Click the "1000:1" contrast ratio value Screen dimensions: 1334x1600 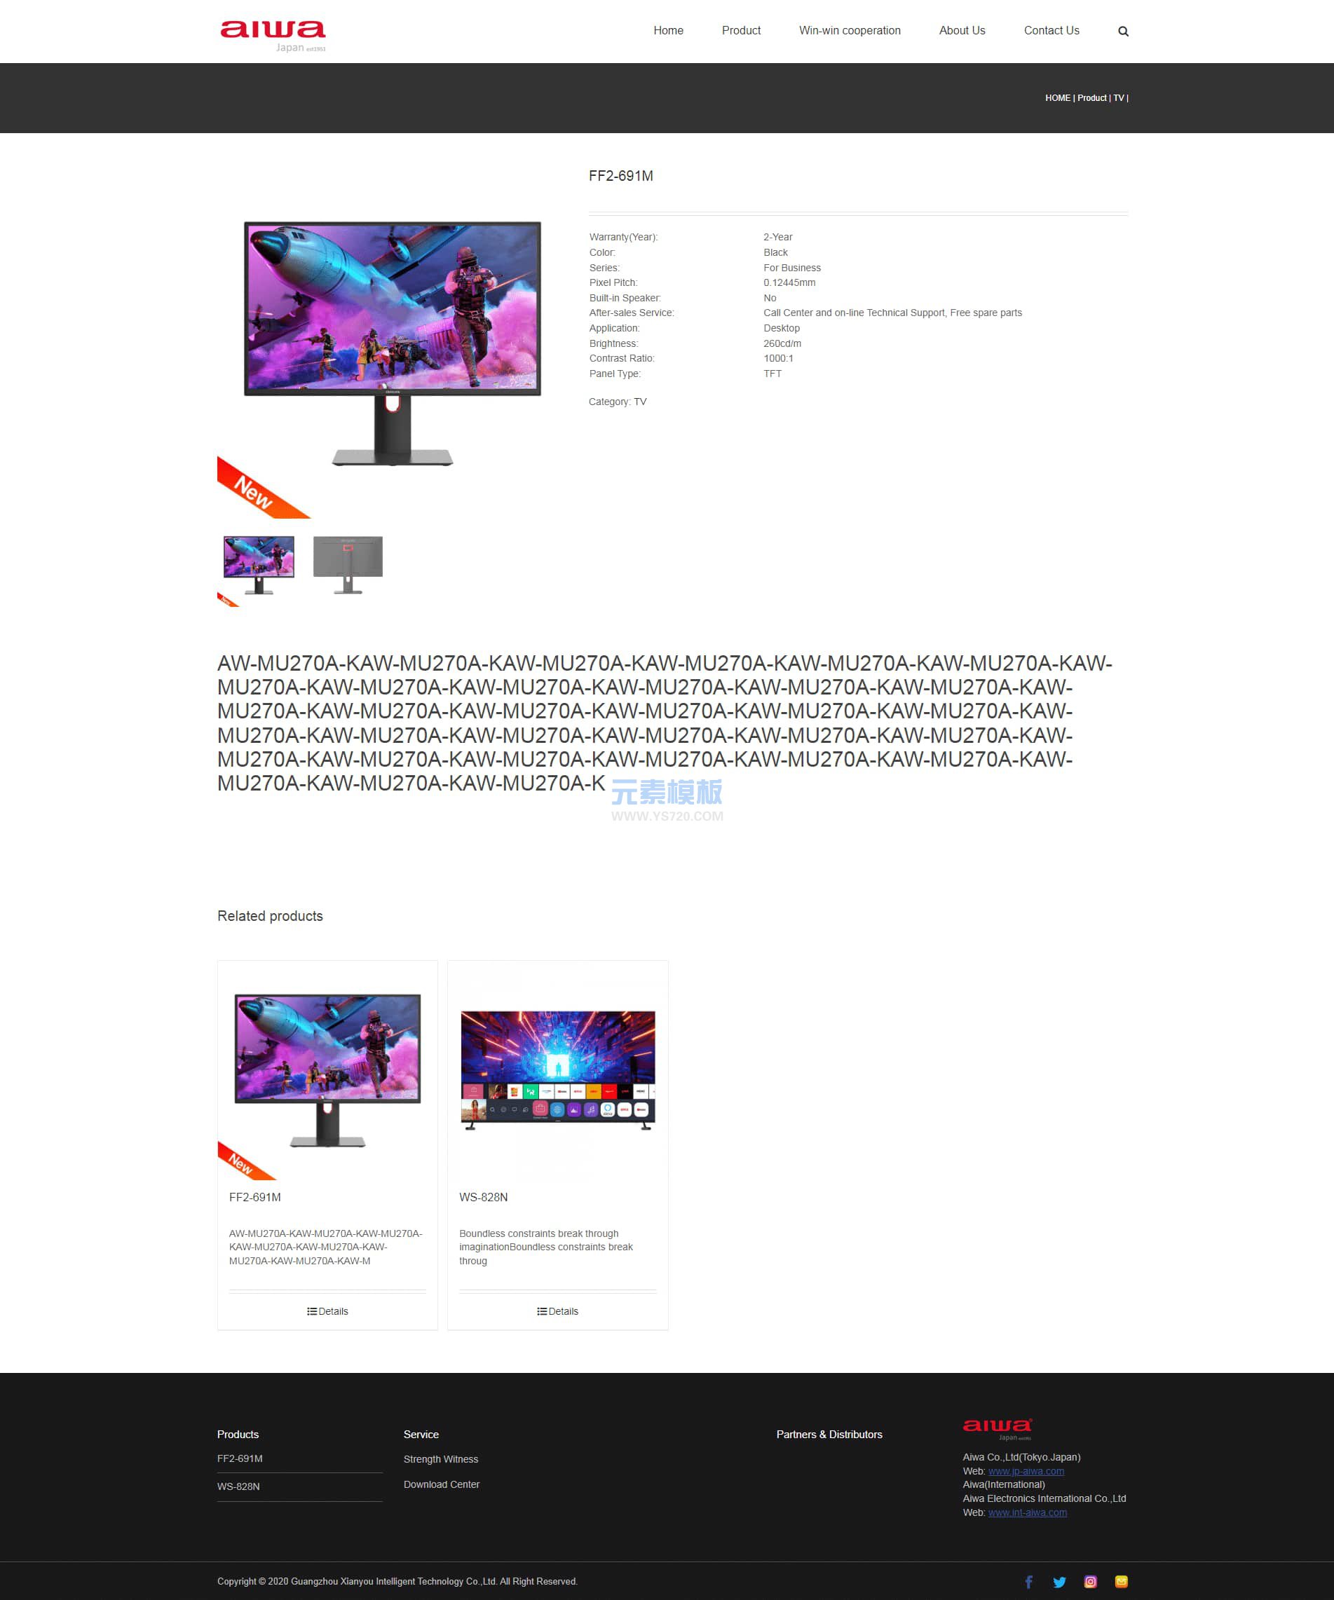point(778,358)
